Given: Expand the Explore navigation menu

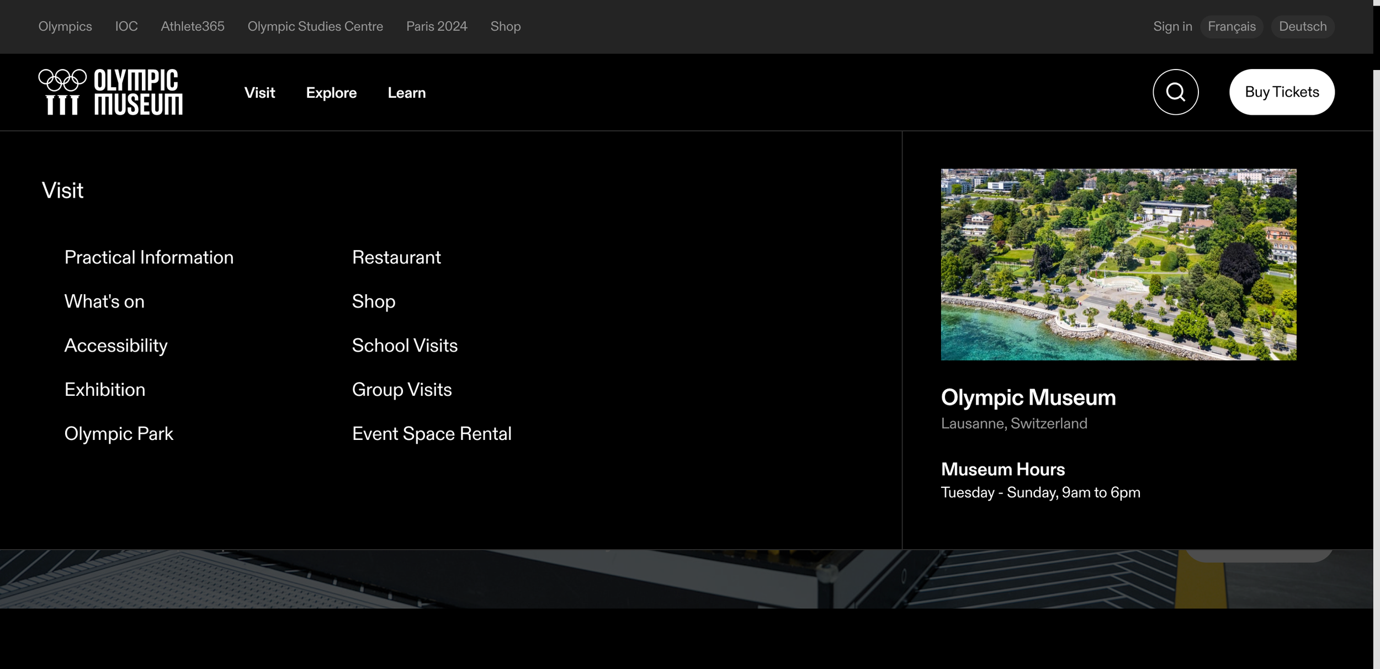Looking at the screenshot, I should coord(331,93).
